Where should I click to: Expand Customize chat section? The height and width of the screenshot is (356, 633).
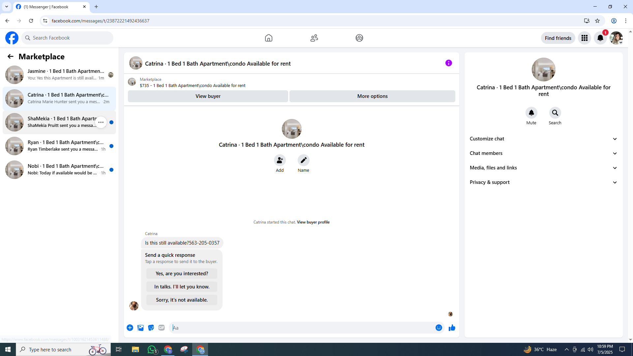[x=543, y=139]
